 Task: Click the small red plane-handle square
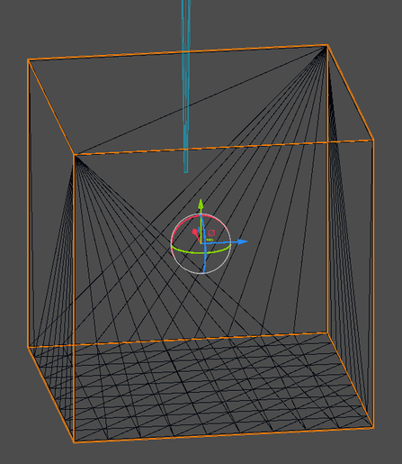click(211, 232)
